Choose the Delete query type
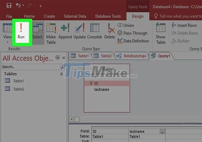202x142 pixels. (110, 31)
